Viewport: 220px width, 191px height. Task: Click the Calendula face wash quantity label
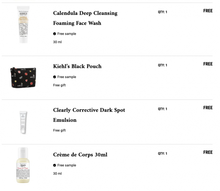point(162,12)
